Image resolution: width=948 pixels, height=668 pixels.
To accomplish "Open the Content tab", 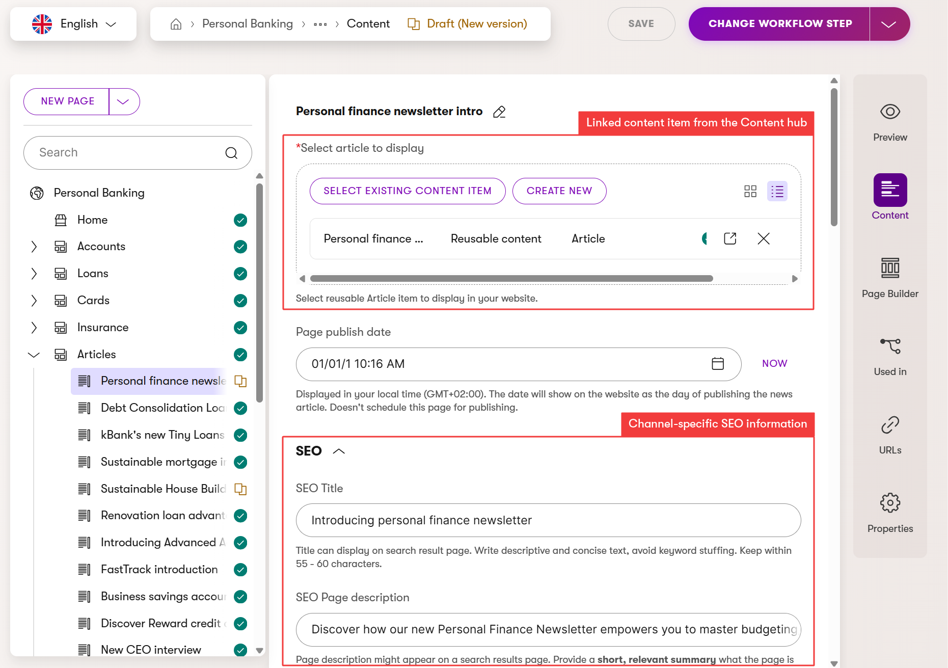I will point(890,197).
